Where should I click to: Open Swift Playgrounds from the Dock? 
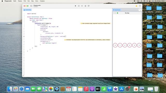click(136, 89)
